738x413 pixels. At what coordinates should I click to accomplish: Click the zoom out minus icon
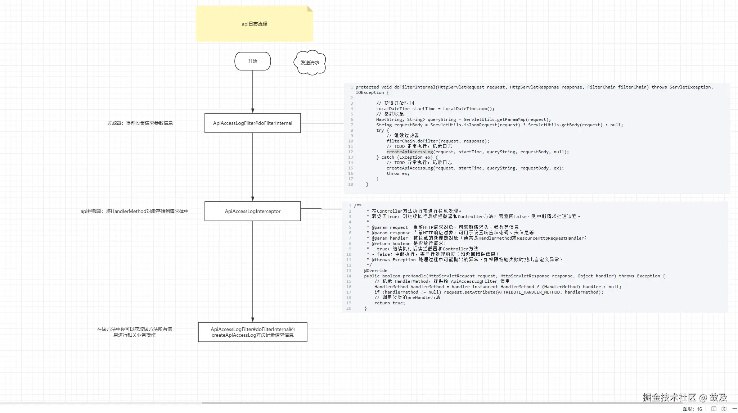point(734,409)
